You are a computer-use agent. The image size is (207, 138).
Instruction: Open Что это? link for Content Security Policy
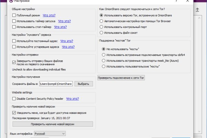click(72, 99)
